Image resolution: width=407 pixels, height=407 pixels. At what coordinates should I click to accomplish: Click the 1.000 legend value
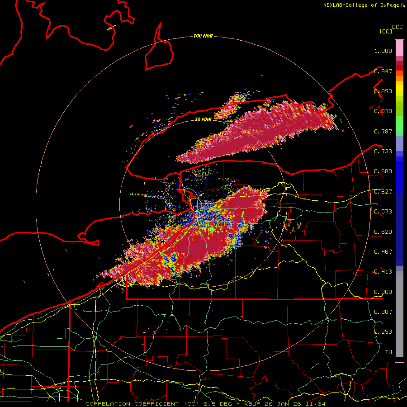click(x=383, y=51)
